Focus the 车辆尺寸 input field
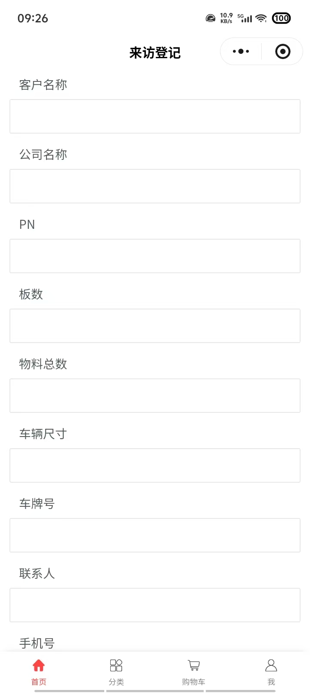 tap(155, 465)
